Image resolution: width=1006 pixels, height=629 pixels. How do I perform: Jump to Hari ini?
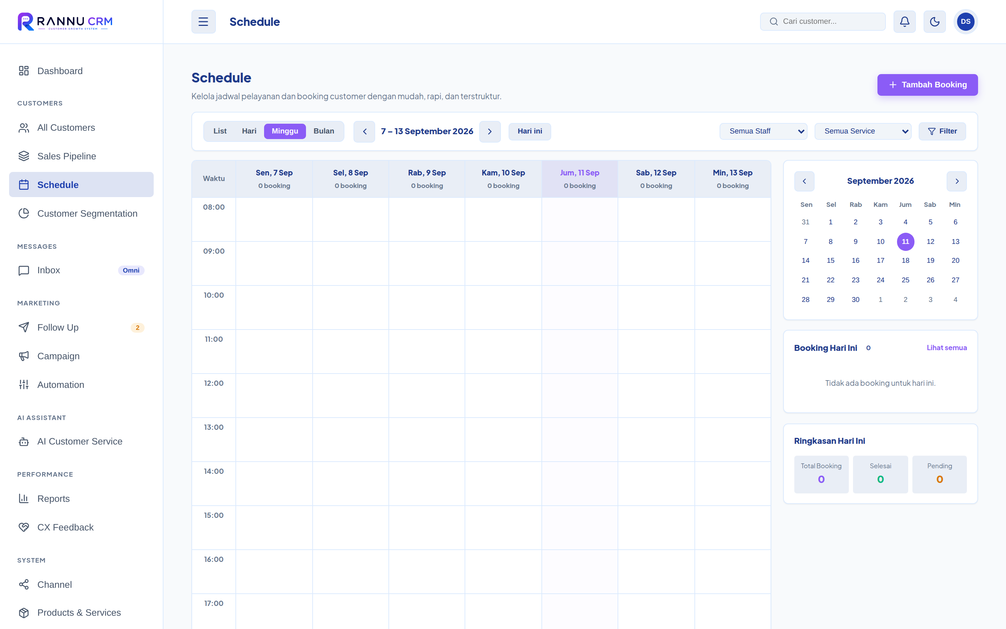pos(530,131)
